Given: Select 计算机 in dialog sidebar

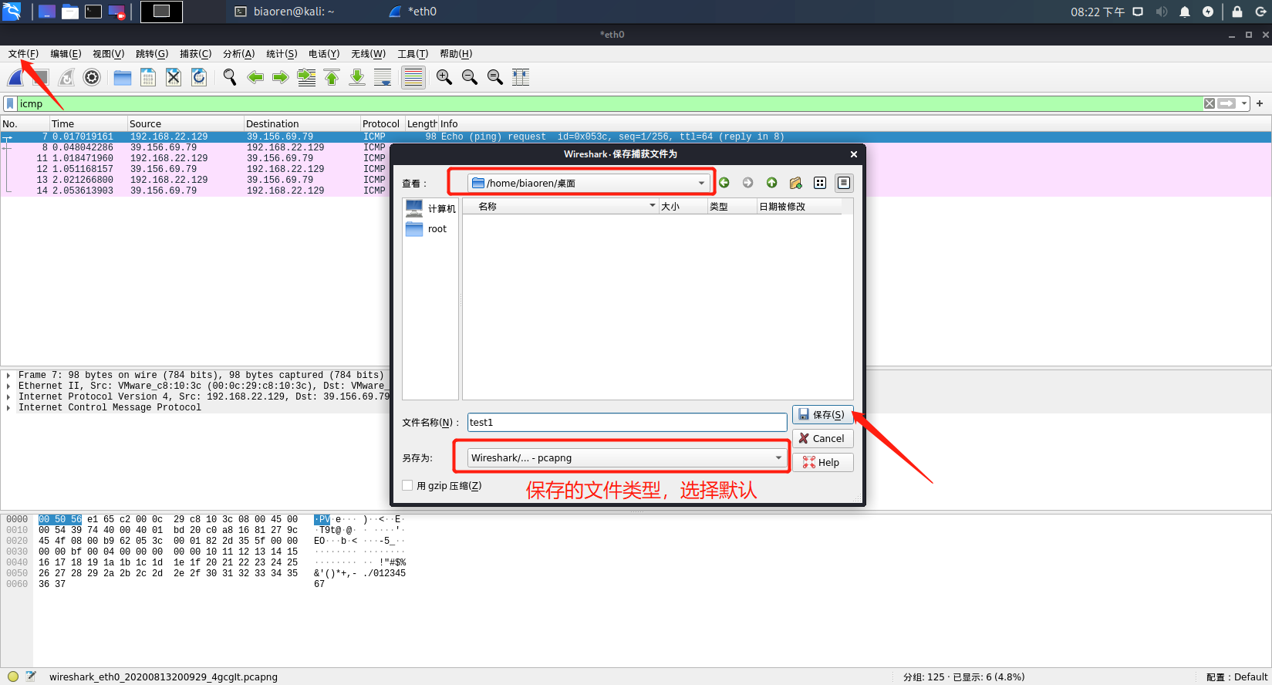Looking at the screenshot, I should [x=430, y=208].
